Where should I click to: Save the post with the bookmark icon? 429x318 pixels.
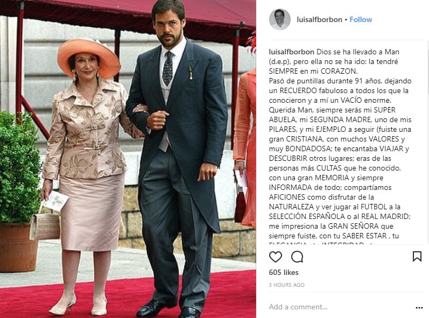click(417, 257)
